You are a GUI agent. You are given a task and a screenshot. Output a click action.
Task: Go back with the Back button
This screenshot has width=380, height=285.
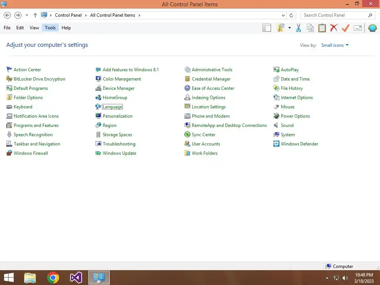(7, 15)
